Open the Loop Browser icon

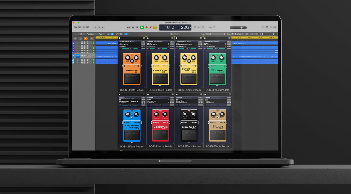(x=271, y=27)
